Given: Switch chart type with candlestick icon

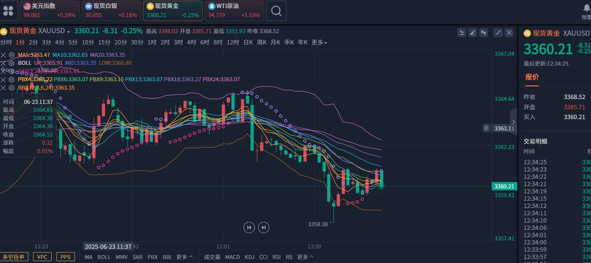Looking at the screenshot, I should 483,33.
